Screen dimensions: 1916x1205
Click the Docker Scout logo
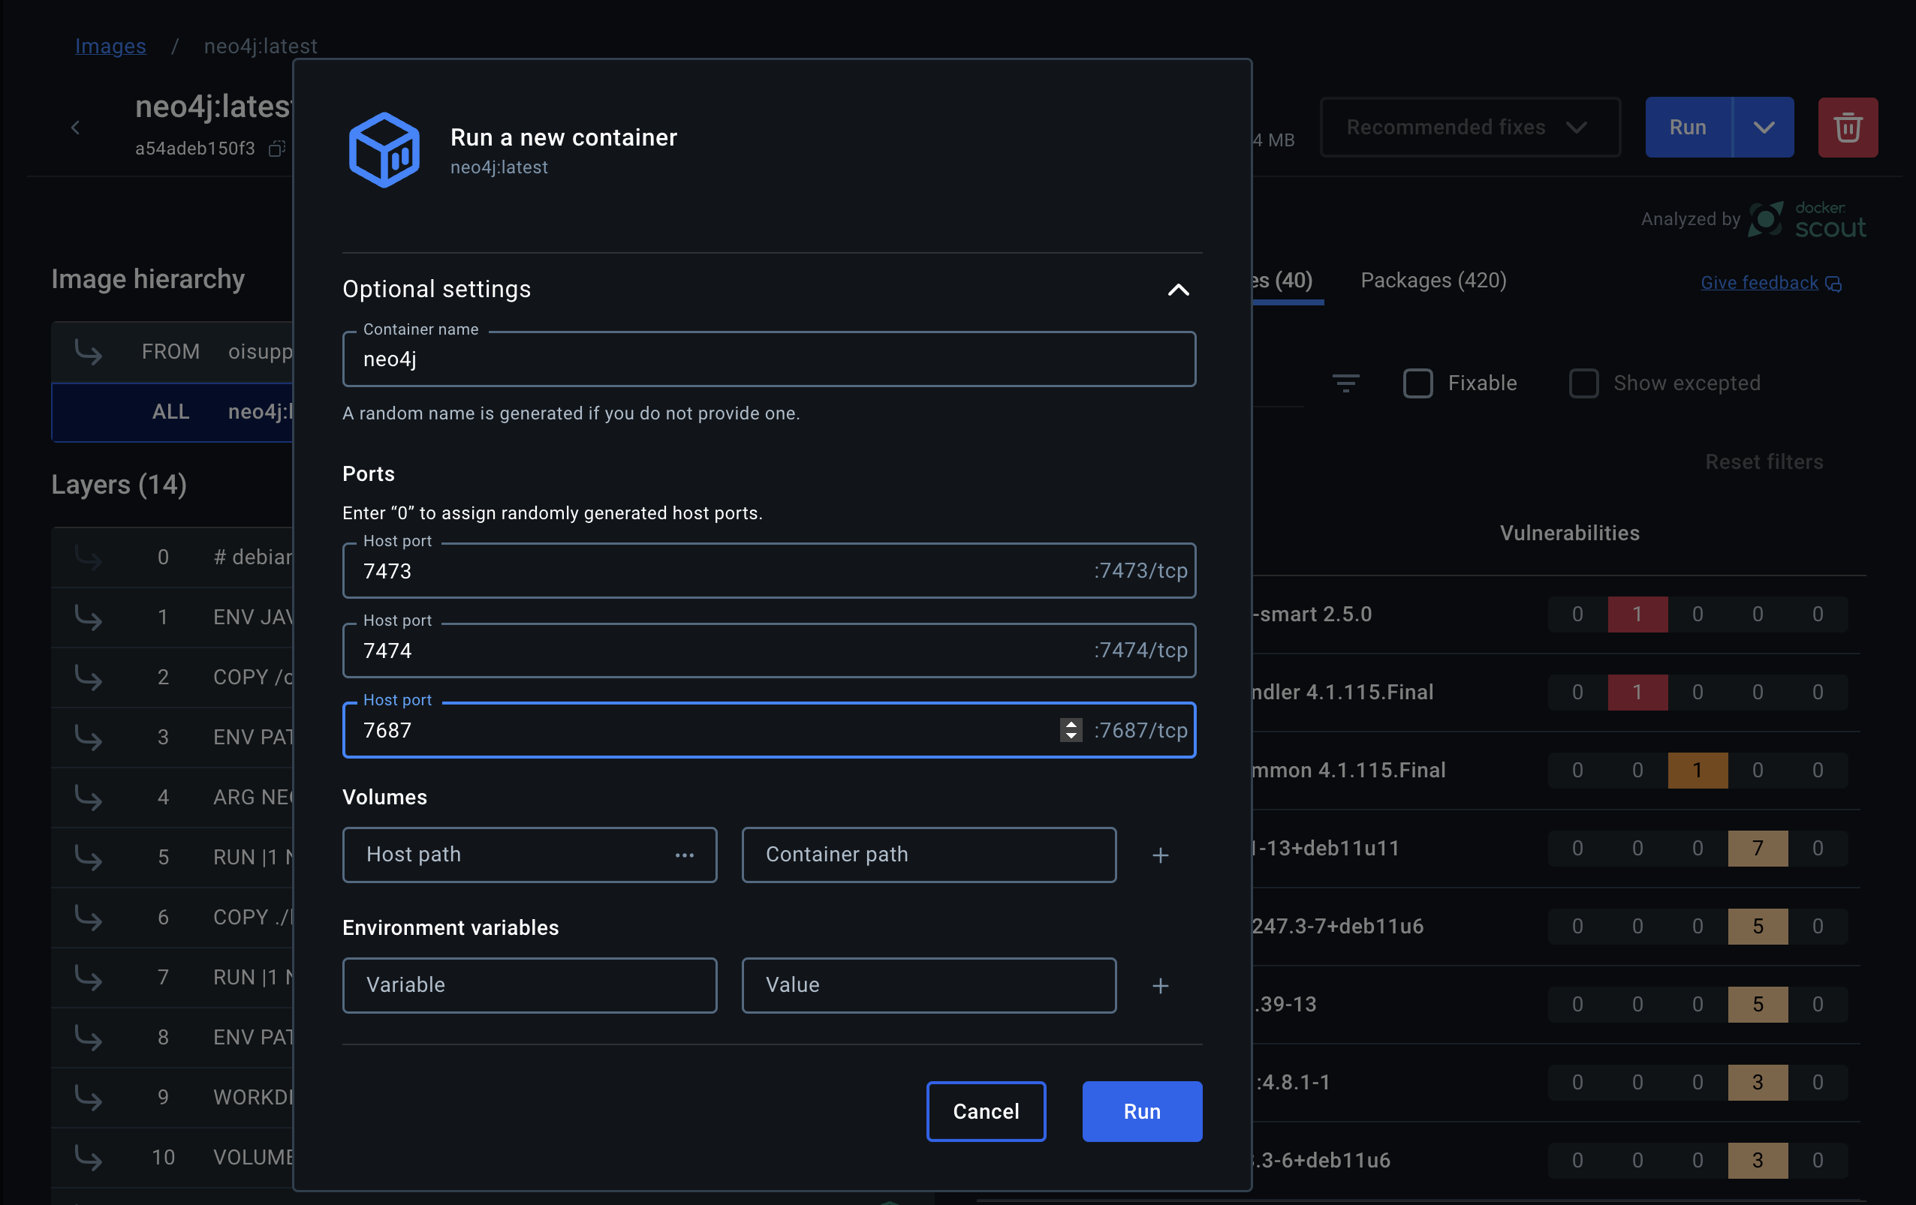pos(1768,220)
